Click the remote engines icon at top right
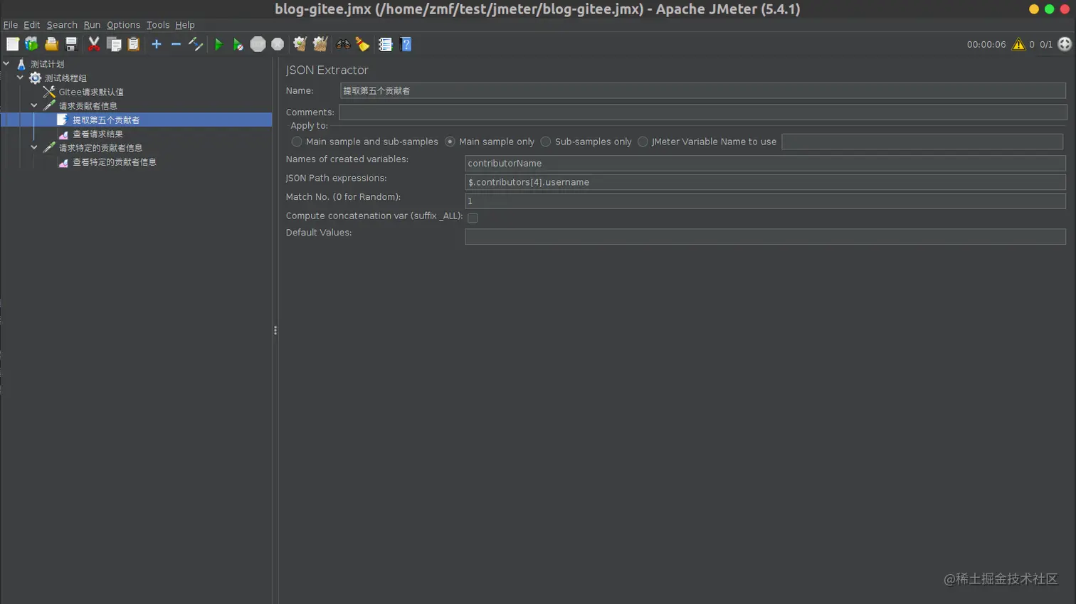Image resolution: width=1076 pixels, height=604 pixels. [1065, 44]
